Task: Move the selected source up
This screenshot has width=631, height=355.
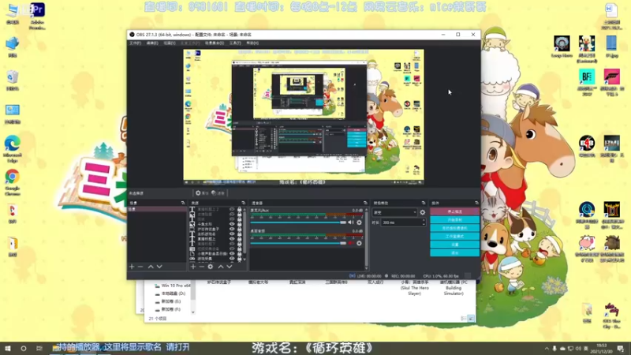Action: [x=221, y=267]
